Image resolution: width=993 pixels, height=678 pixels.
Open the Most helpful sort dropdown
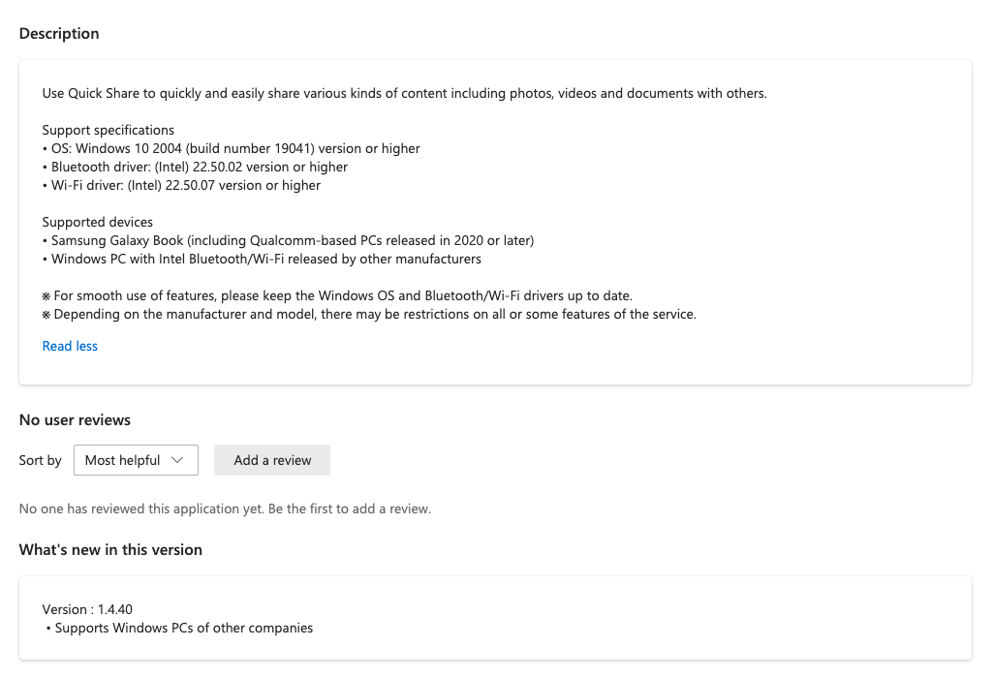tap(136, 460)
